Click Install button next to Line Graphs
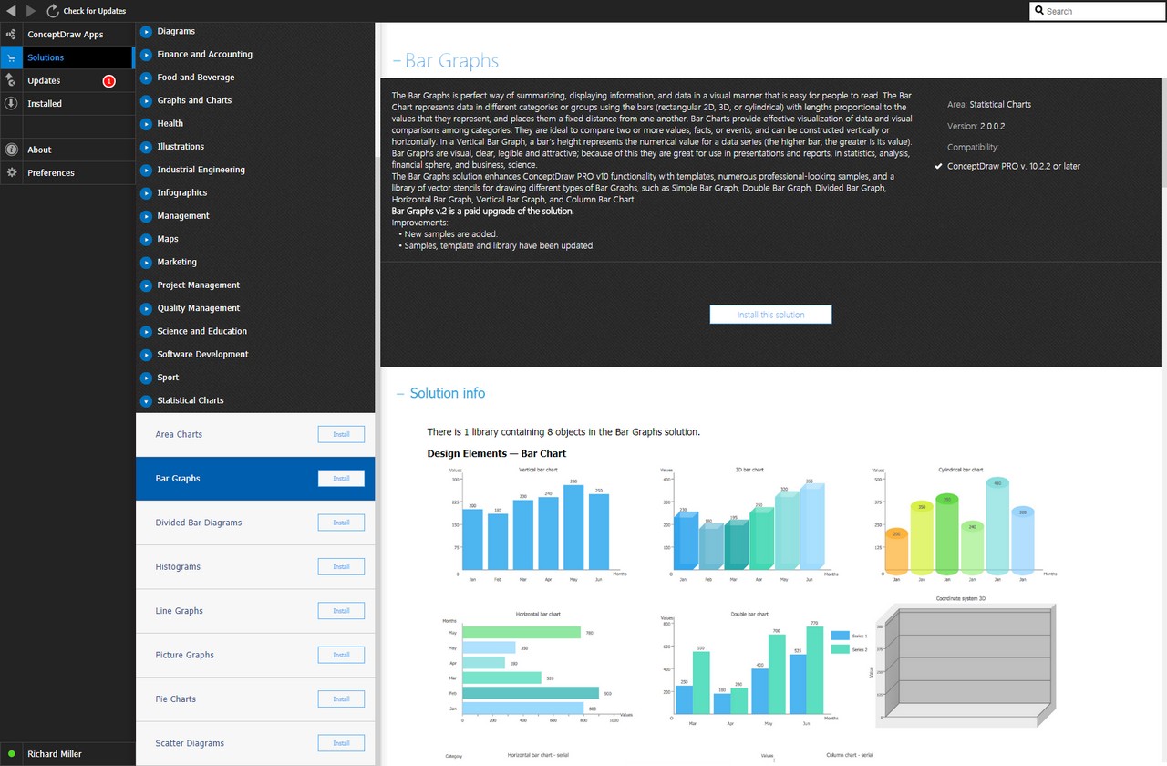The height and width of the screenshot is (766, 1167). 341,611
